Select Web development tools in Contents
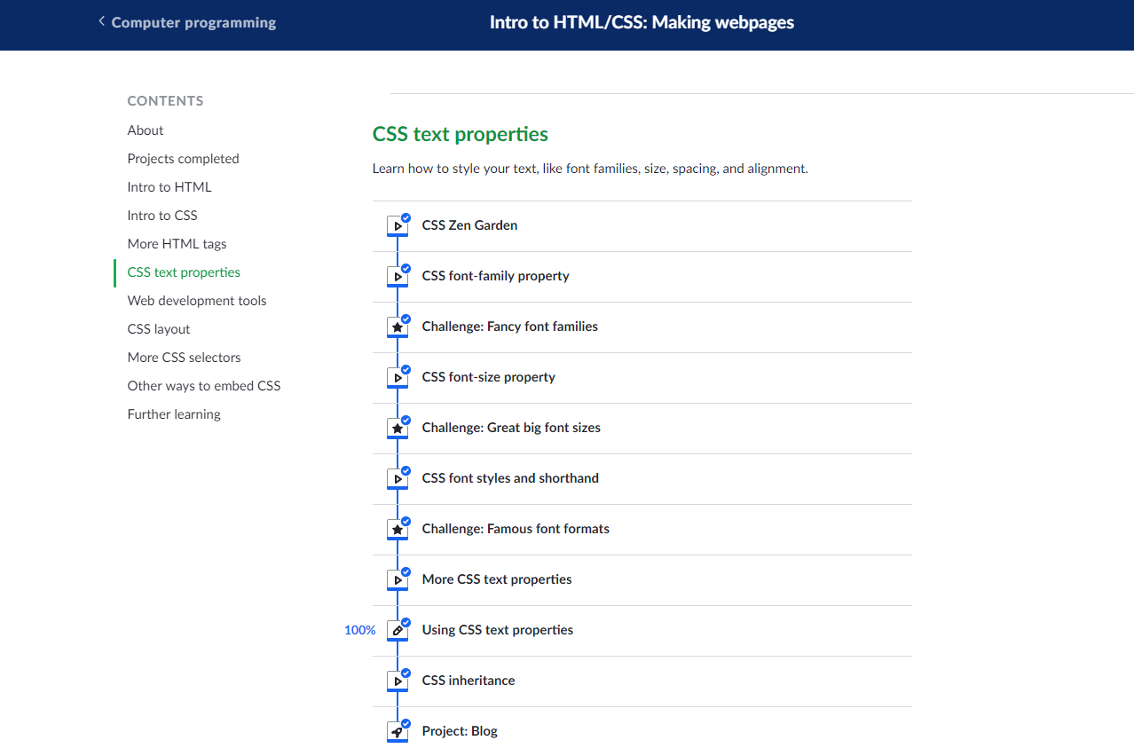Viewport: 1134px width, 756px height. pos(197,301)
